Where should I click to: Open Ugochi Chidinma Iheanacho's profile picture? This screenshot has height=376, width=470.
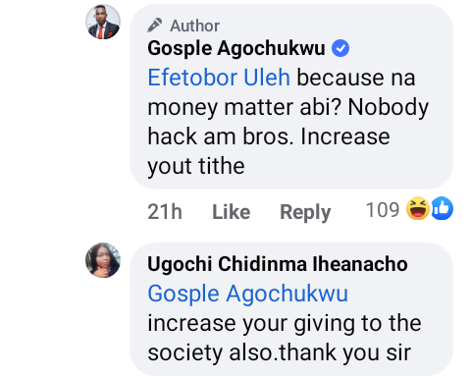coord(103,260)
